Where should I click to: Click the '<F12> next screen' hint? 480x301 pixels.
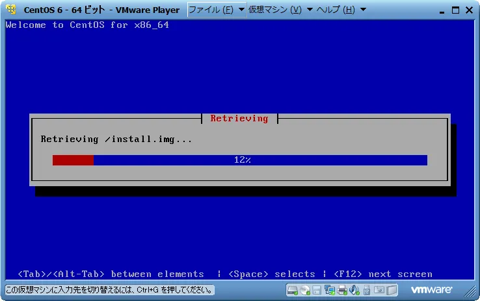pyautogui.click(x=383, y=274)
